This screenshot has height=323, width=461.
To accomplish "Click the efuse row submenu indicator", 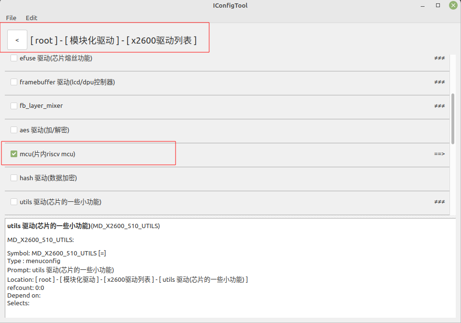I will tap(439, 58).
